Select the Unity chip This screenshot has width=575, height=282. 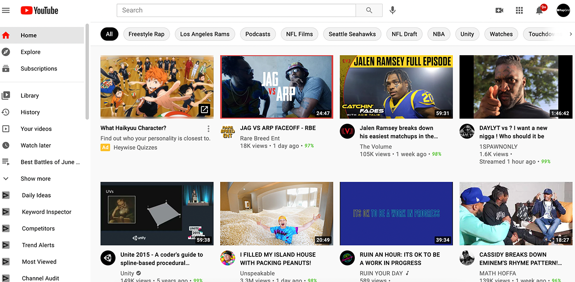[467, 34]
